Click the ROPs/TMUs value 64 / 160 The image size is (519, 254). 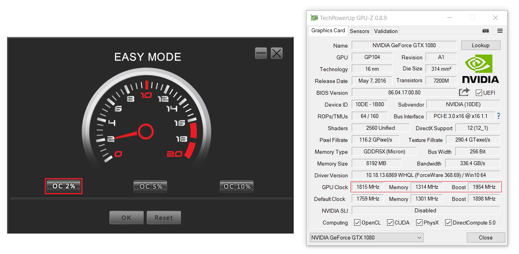369,116
